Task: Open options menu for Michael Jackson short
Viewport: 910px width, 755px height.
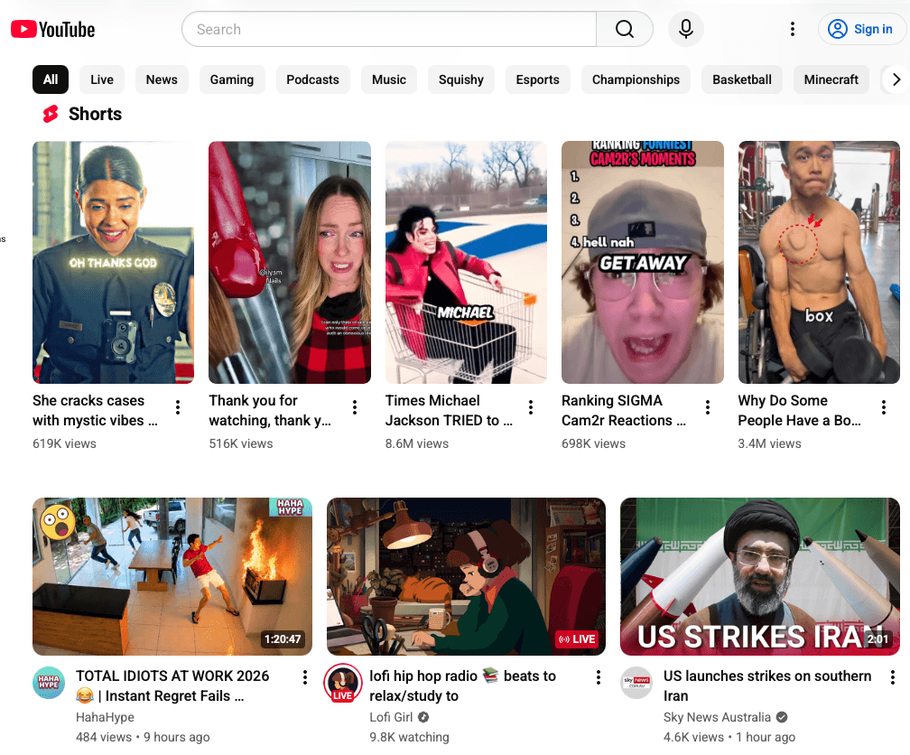Action: pyautogui.click(x=531, y=407)
